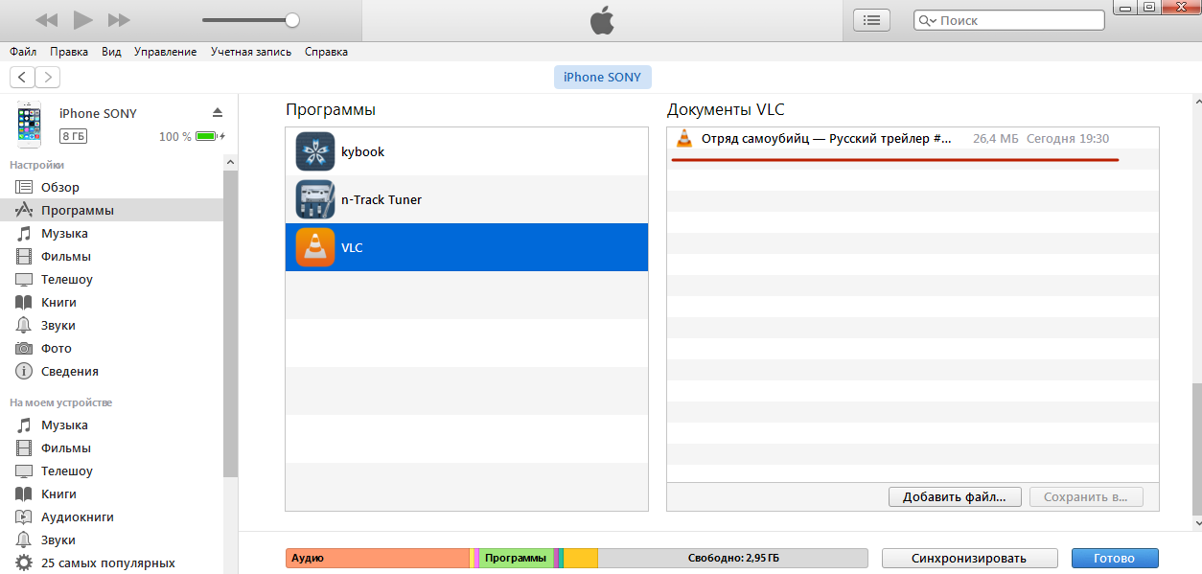Click the Синхронизировать button
The width and height of the screenshot is (1202, 574).
[969, 558]
